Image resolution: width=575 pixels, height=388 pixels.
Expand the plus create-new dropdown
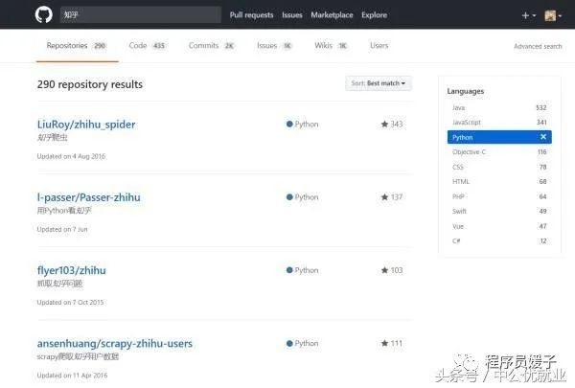(529, 15)
